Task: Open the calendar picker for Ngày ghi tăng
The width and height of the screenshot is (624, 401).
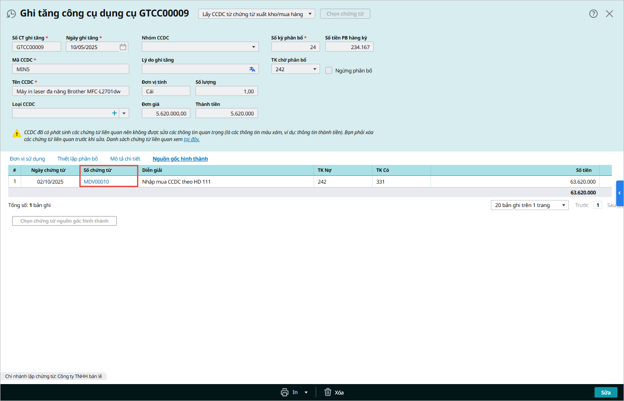Action: pyautogui.click(x=123, y=47)
